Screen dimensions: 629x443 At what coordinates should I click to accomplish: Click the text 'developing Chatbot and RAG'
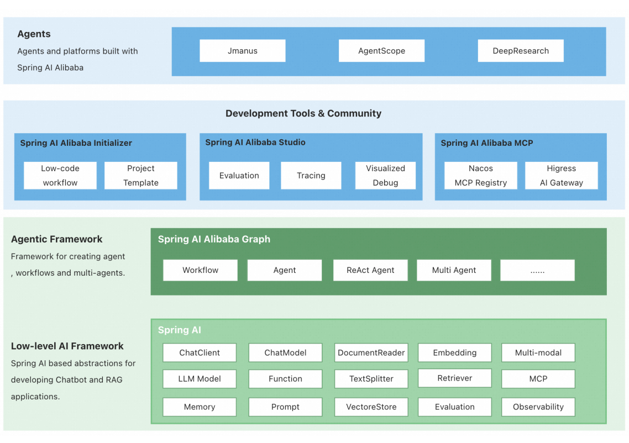tap(66, 379)
